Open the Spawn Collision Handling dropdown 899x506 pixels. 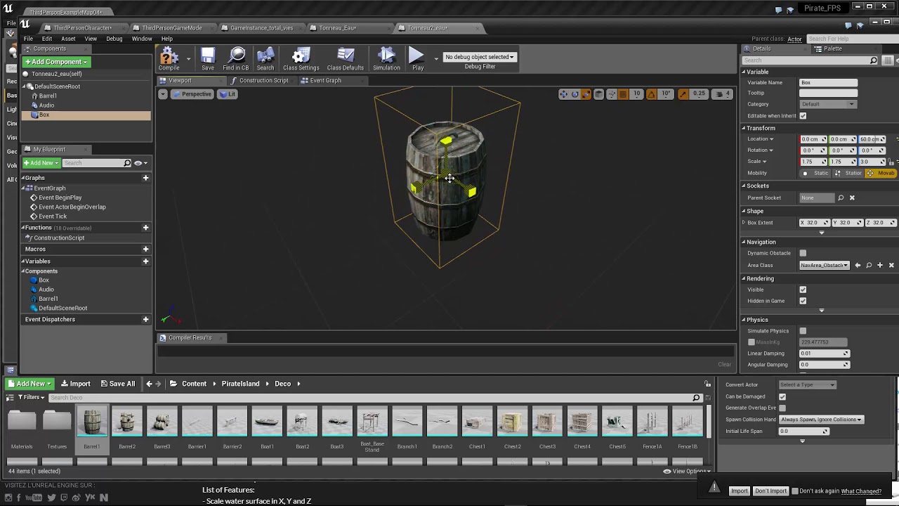[821, 420]
